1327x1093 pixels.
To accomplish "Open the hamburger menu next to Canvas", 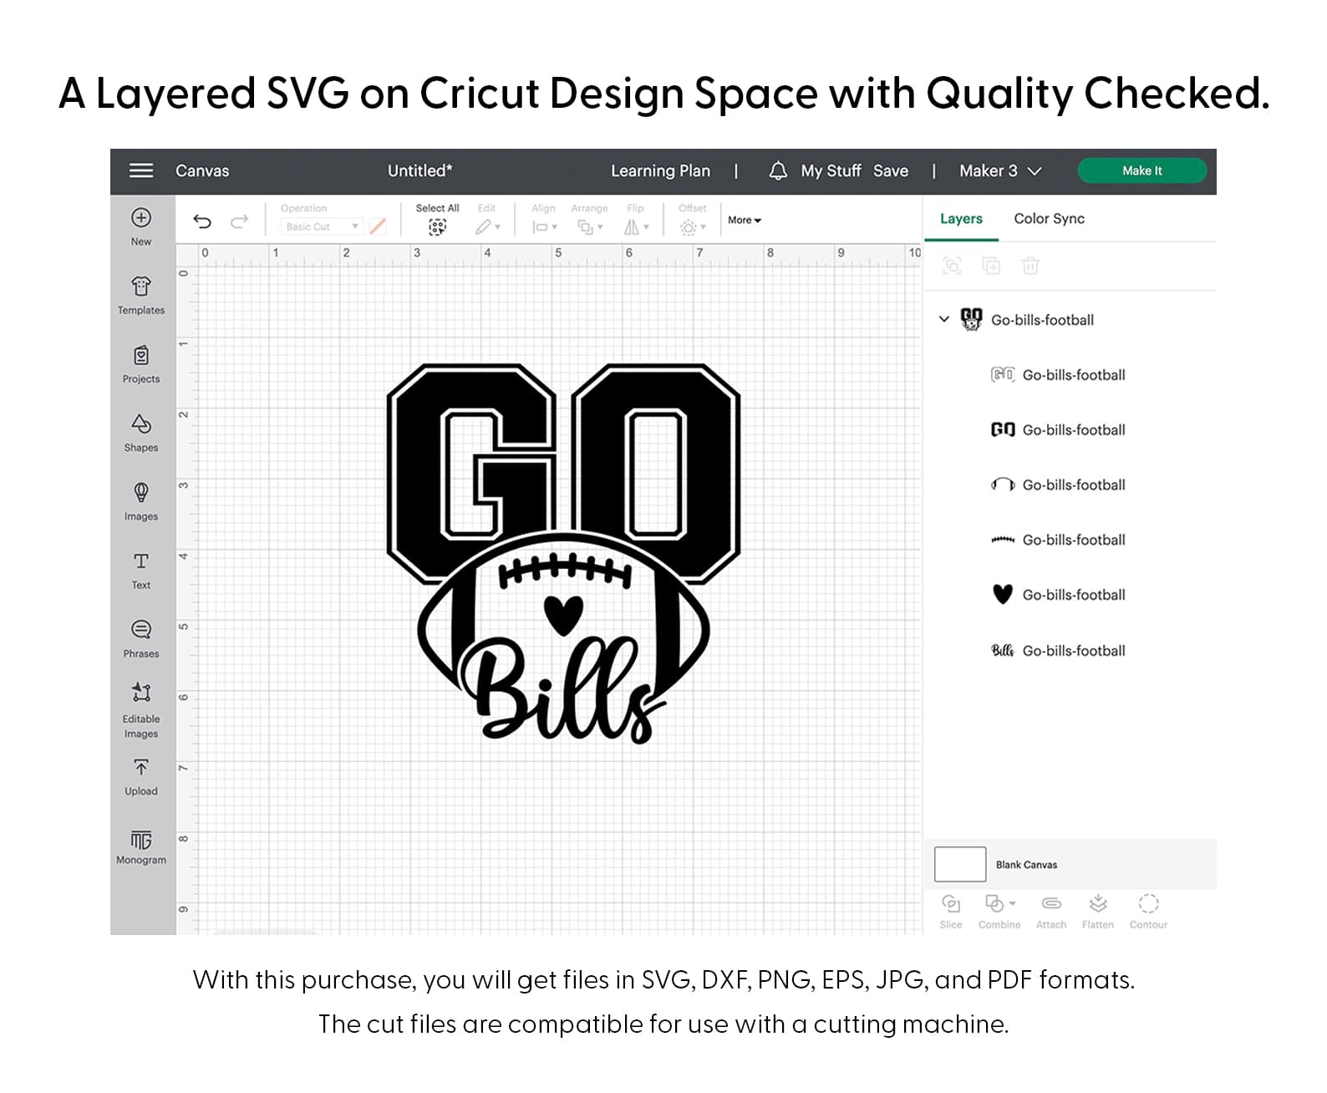I will point(141,170).
